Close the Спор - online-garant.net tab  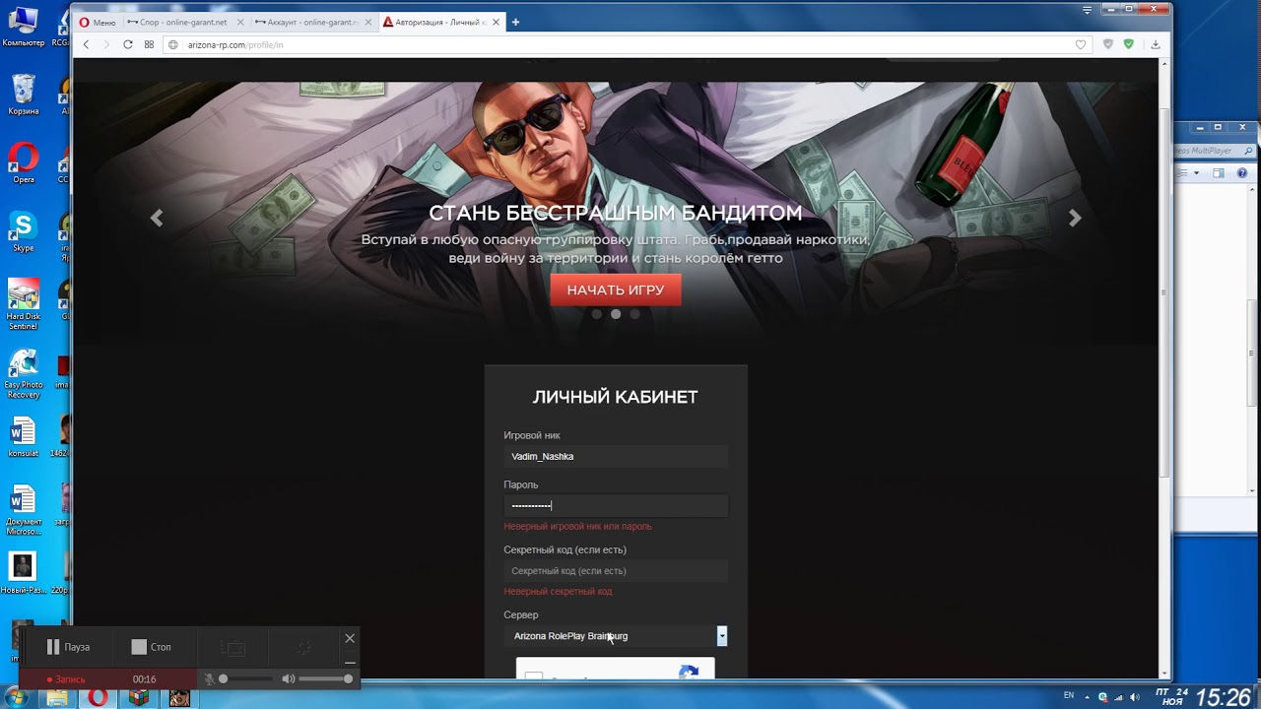click(240, 22)
